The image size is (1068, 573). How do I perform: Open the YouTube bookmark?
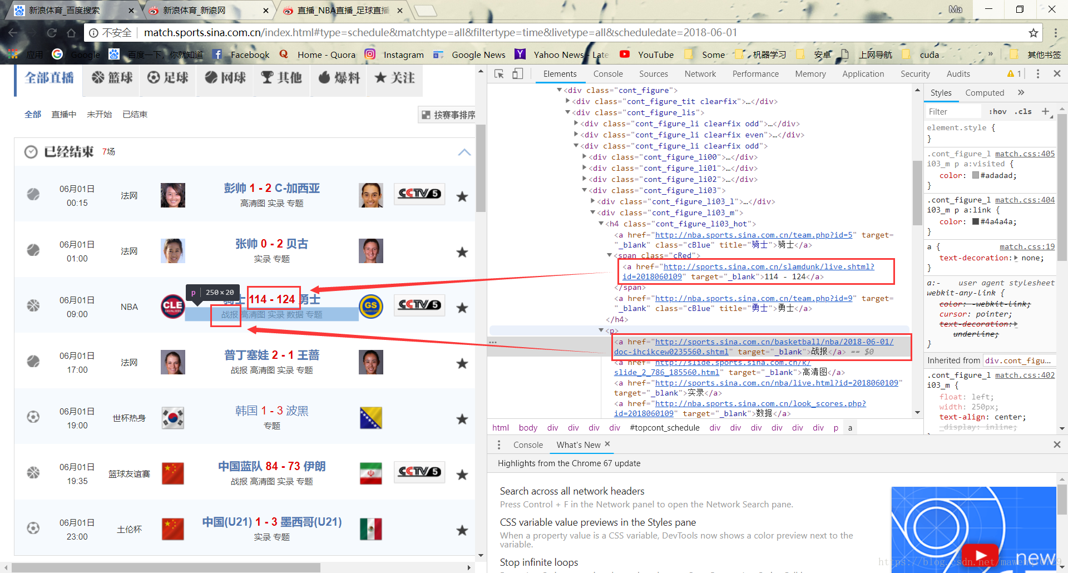click(x=647, y=55)
